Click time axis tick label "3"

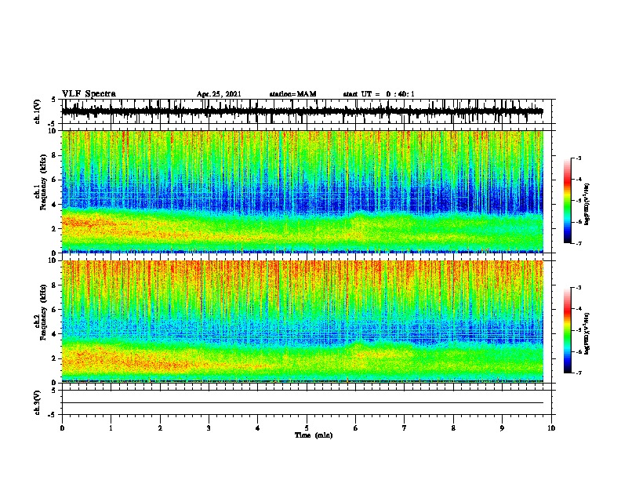click(x=209, y=428)
